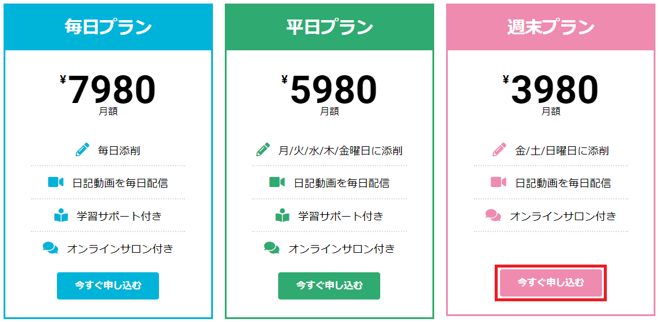This screenshot has height=322, width=659.
Task: Apply now with green 今すぐ申し込む button
Action: (x=329, y=286)
